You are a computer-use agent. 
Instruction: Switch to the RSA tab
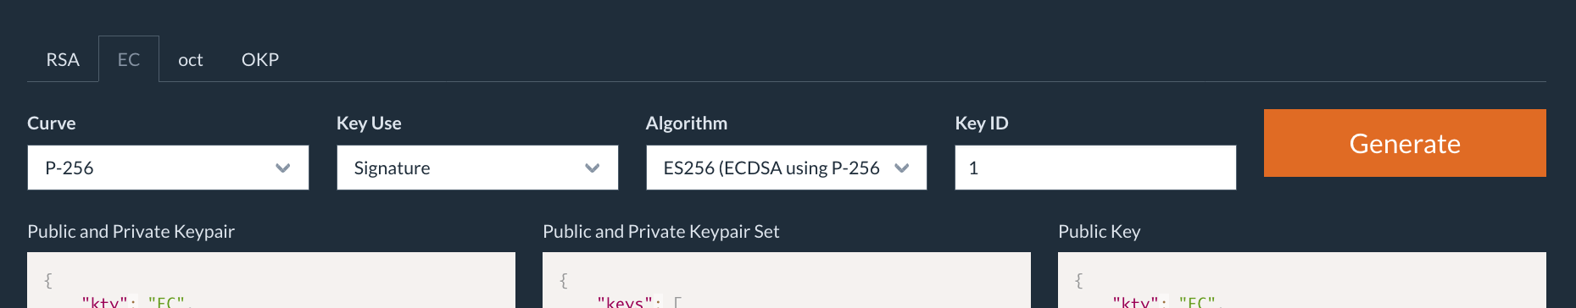point(63,59)
